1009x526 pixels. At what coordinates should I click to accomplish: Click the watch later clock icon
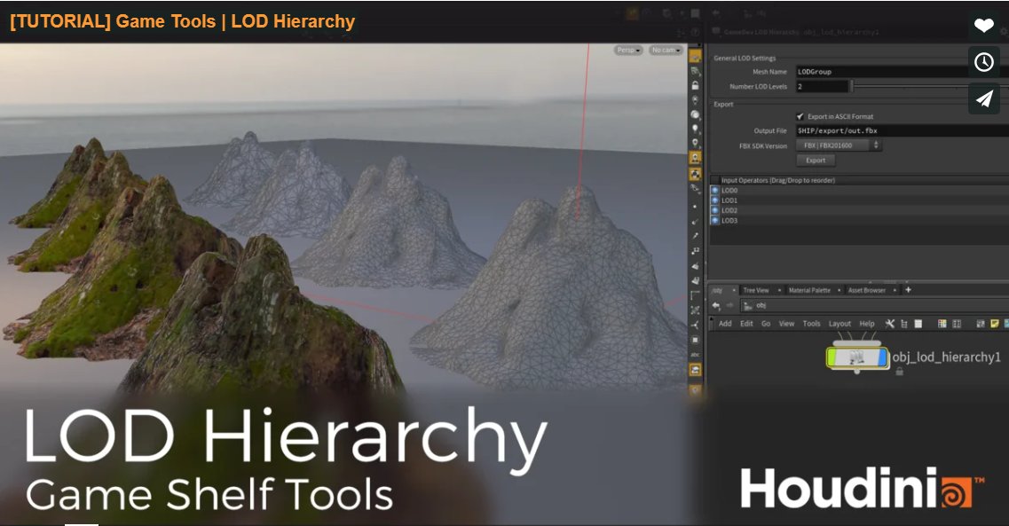(983, 62)
